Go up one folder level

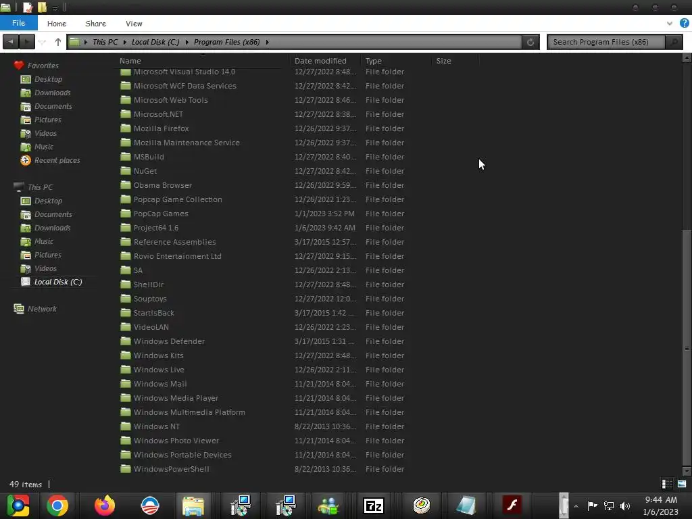58,42
